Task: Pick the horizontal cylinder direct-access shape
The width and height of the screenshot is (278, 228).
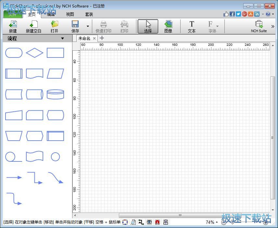Action: coord(34,94)
